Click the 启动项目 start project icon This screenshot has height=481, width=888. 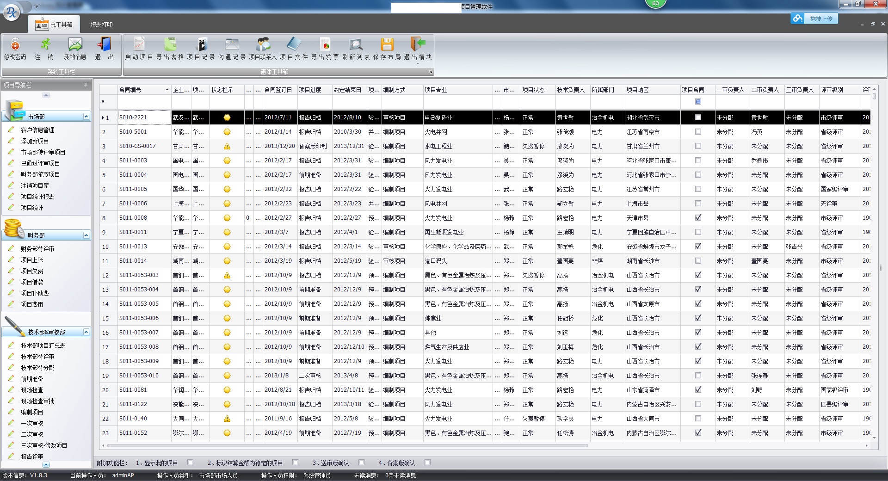click(x=139, y=45)
